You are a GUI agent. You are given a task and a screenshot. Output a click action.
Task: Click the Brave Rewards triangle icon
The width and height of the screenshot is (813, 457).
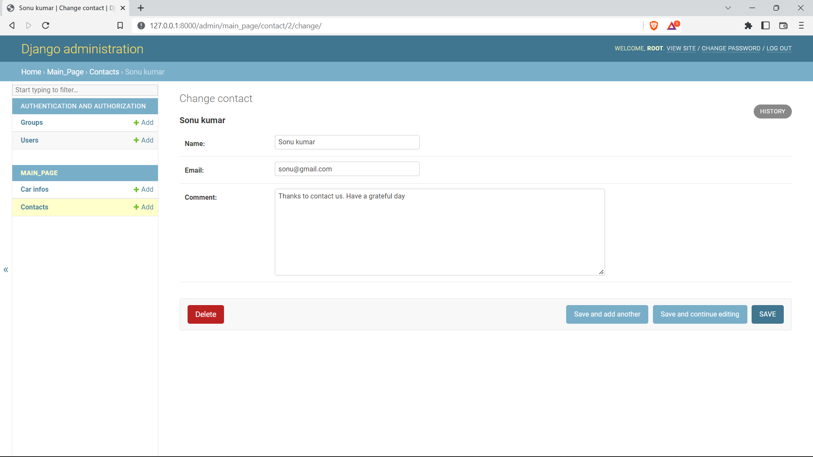click(x=672, y=26)
